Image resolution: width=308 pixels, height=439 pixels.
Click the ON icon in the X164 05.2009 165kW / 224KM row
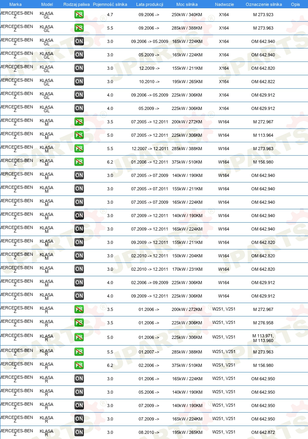click(79, 55)
